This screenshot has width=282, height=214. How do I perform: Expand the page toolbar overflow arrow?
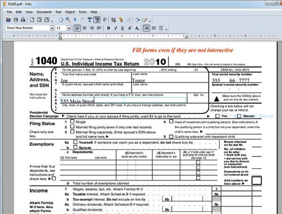click(52, 22)
